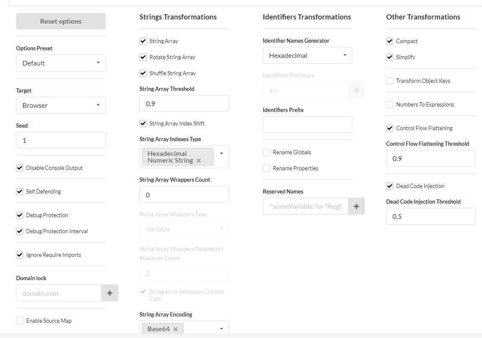Image resolution: width=482 pixels, height=338 pixels.
Task: Enable the Transform Object Keys option
Action: coord(390,81)
